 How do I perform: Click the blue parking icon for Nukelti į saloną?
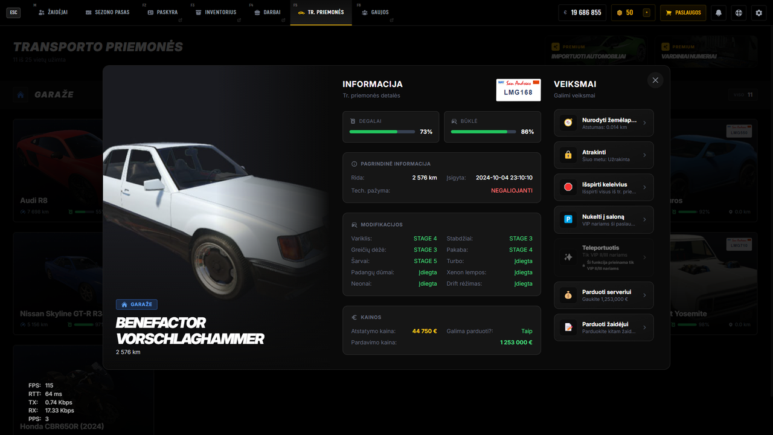(x=568, y=219)
